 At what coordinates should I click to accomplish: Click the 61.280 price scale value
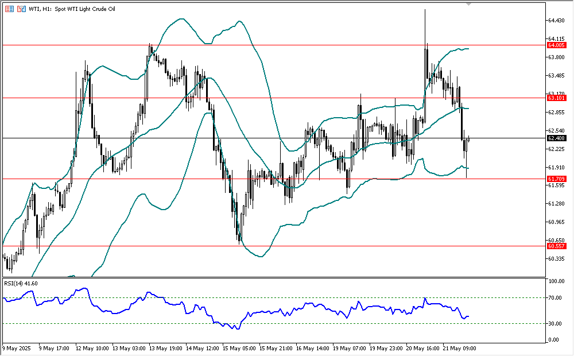[556, 204]
